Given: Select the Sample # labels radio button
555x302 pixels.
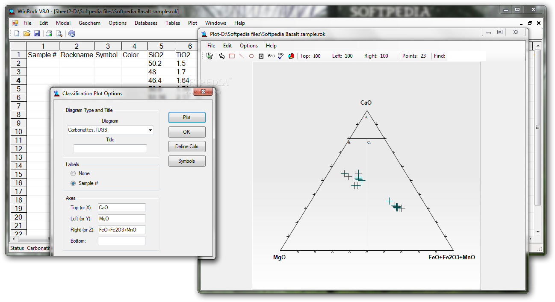Looking at the screenshot, I should click(73, 183).
